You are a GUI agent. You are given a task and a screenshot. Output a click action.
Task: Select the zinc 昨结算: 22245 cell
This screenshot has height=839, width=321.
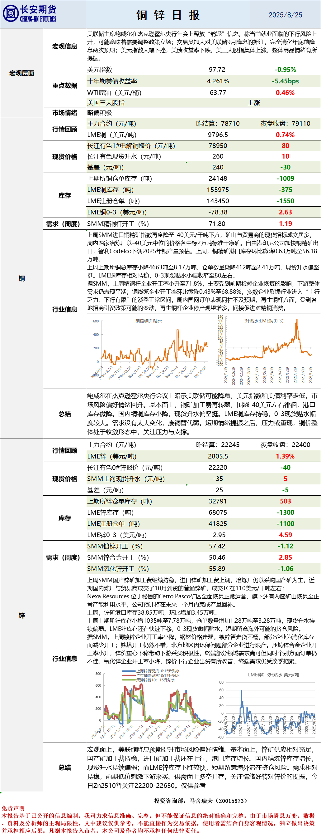click(x=218, y=444)
